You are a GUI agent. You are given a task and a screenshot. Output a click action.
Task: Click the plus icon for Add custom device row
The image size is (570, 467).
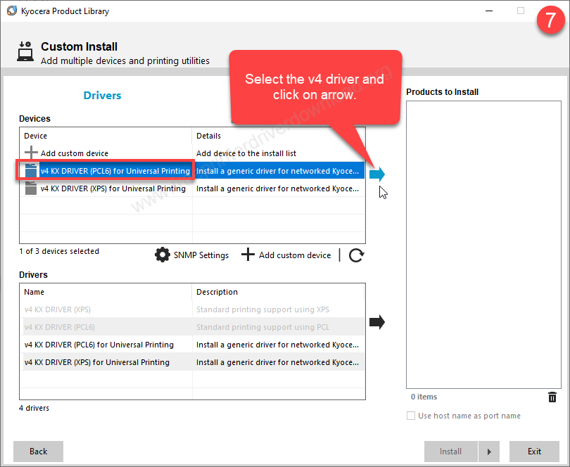pos(31,153)
